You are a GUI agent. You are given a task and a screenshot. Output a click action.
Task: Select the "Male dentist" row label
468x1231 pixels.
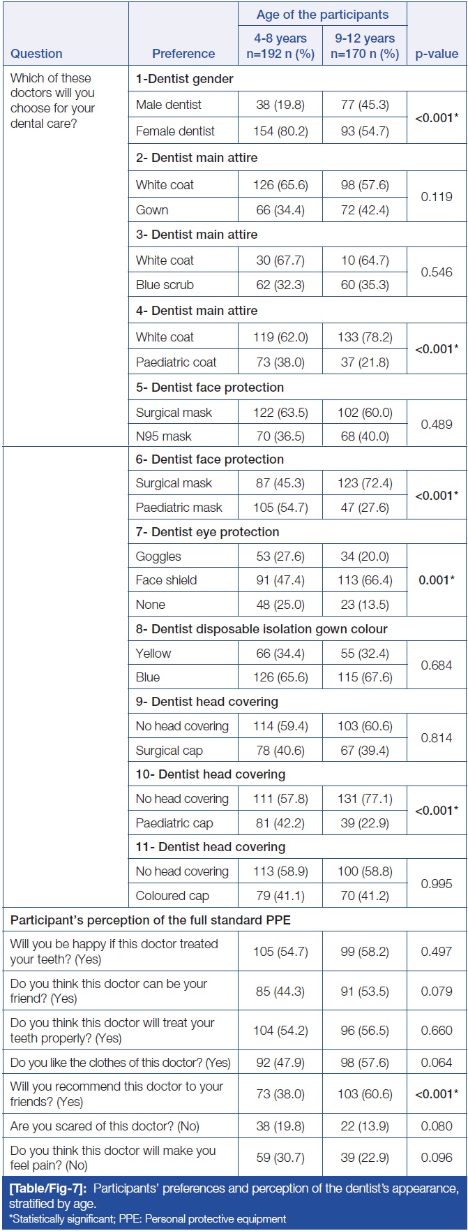[169, 105]
